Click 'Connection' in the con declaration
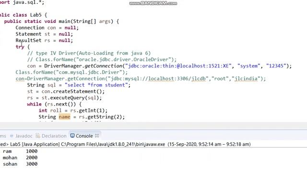307x172 pixels. (30, 28)
